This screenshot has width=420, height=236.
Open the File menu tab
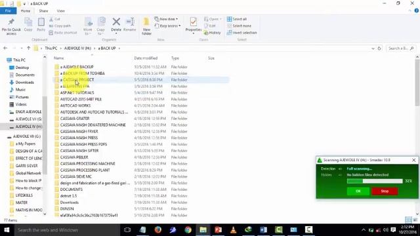[8, 10]
